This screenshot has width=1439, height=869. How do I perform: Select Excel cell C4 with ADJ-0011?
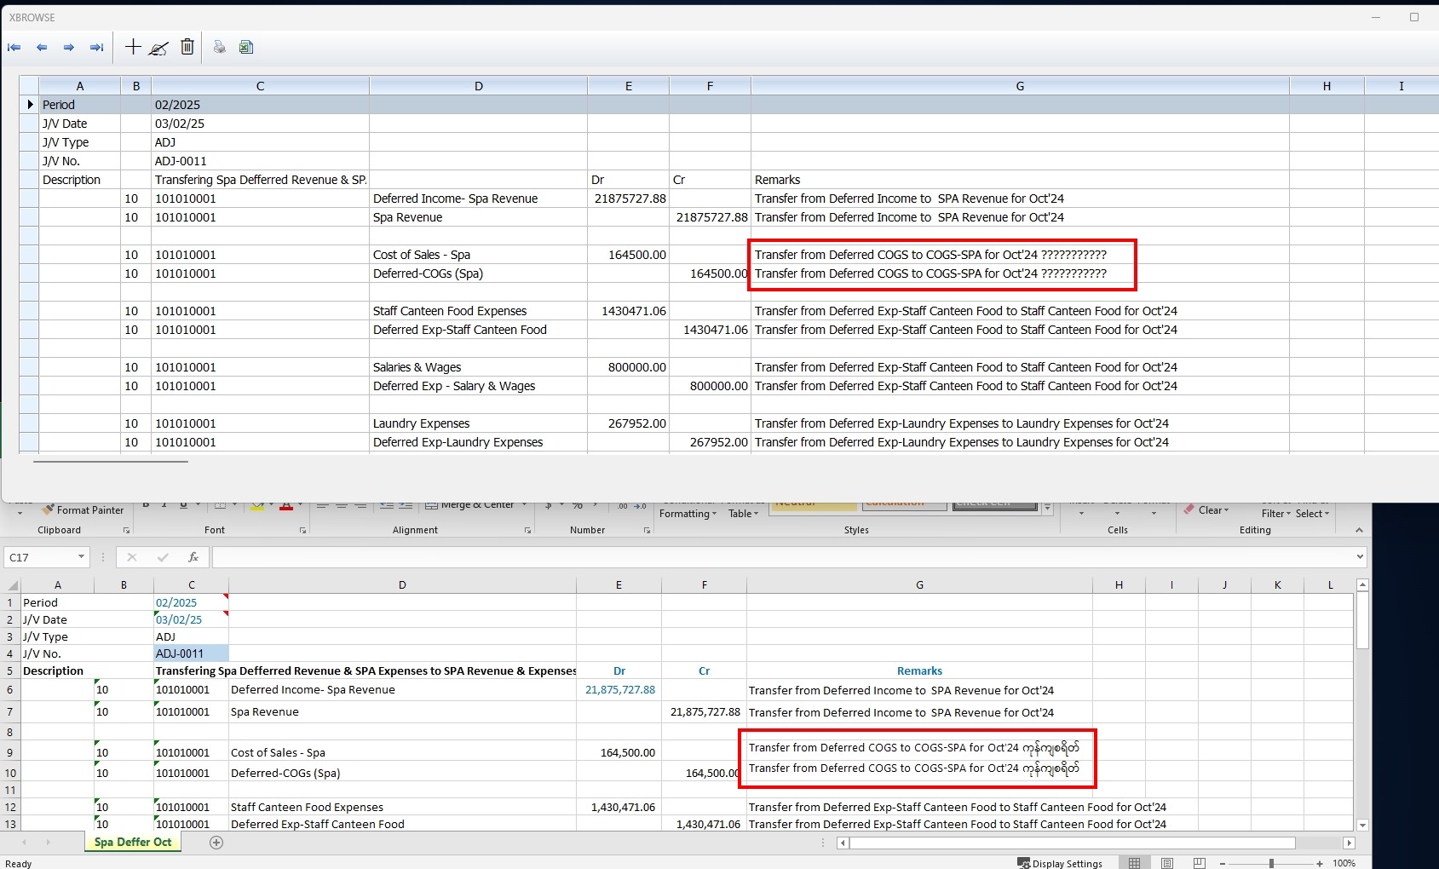[x=191, y=653]
